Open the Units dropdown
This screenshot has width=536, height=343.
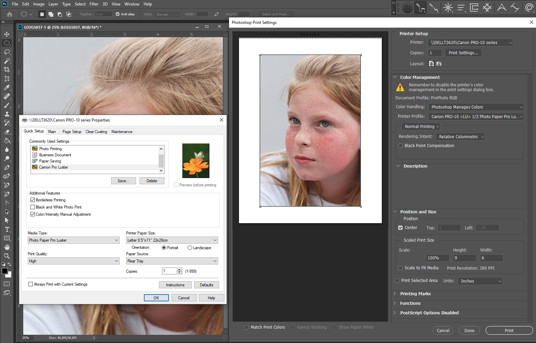(480, 281)
